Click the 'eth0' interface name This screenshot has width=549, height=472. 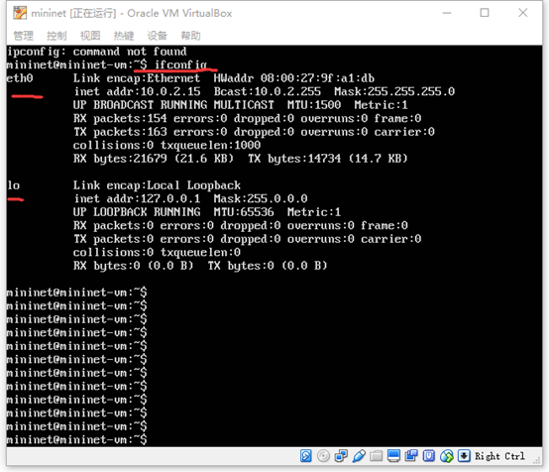tap(20, 78)
